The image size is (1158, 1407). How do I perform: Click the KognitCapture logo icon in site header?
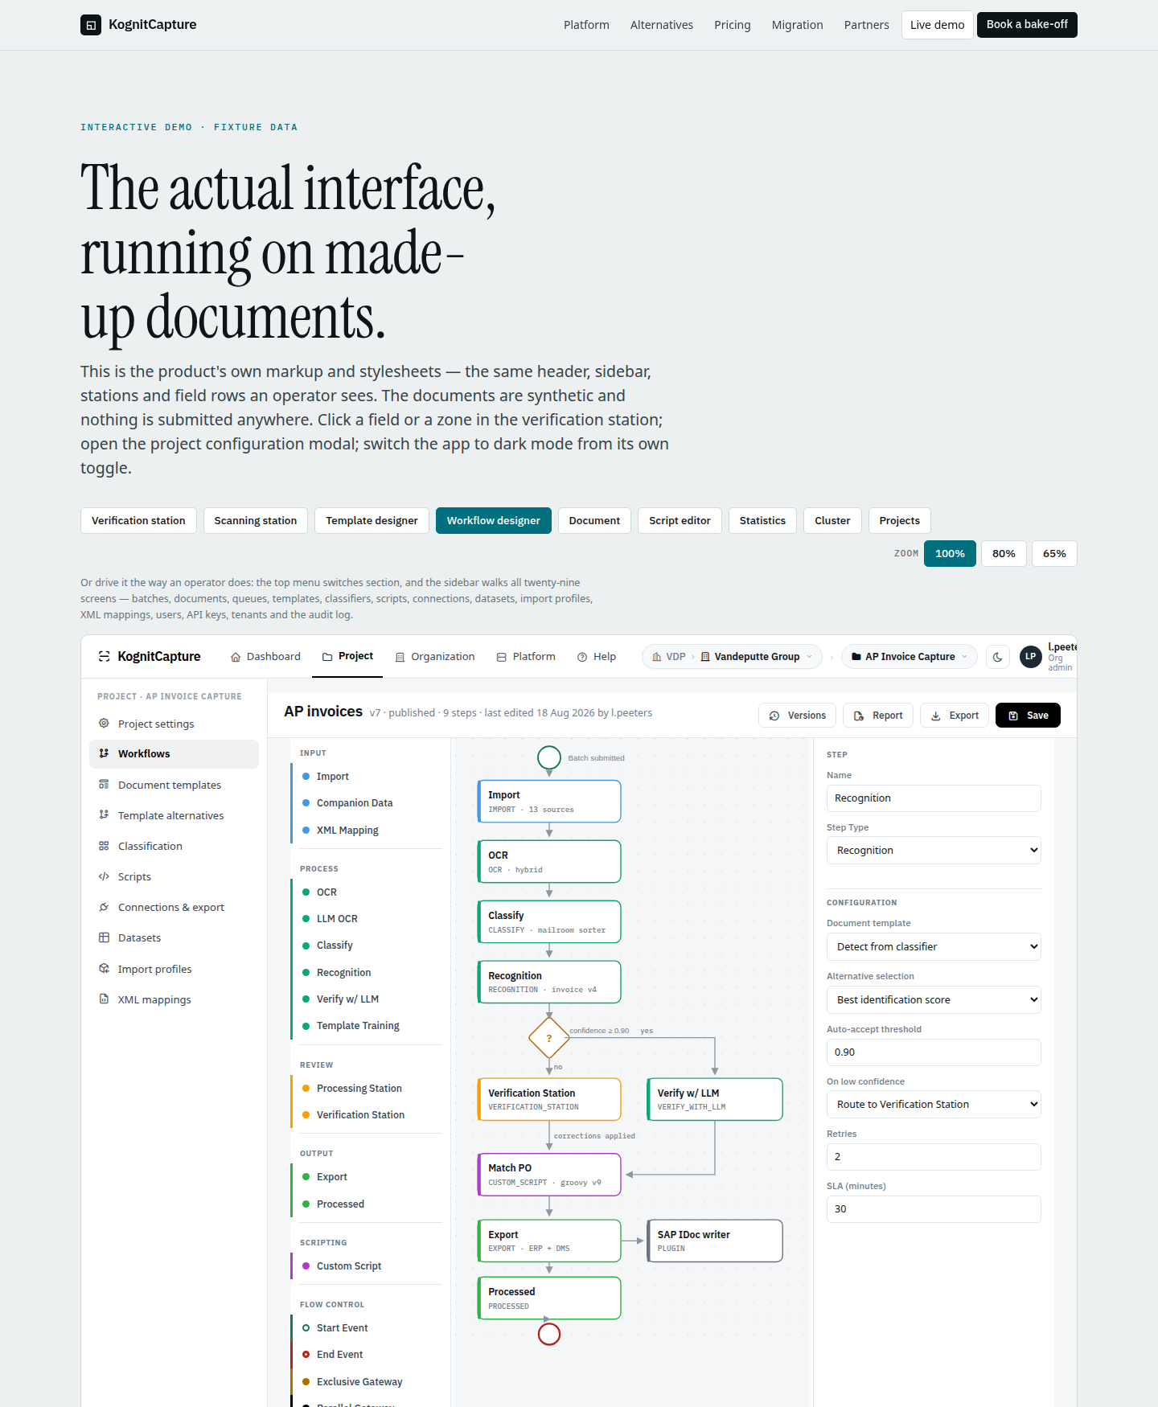pyautogui.click(x=91, y=25)
